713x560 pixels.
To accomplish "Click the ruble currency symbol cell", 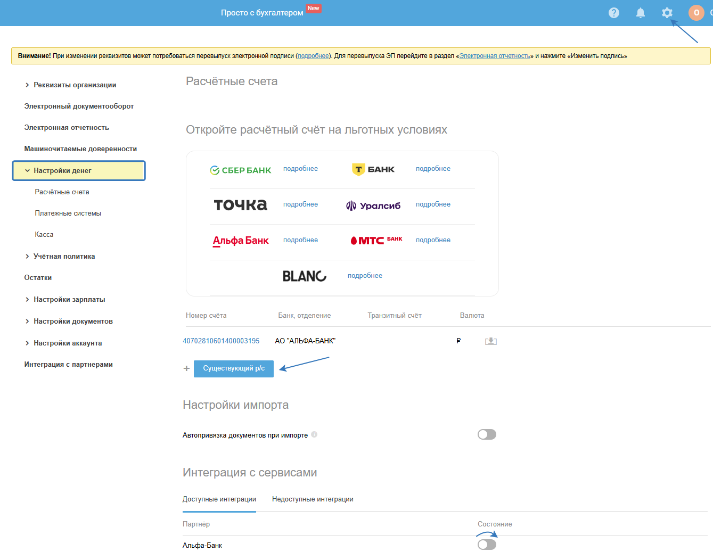I will [x=458, y=341].
